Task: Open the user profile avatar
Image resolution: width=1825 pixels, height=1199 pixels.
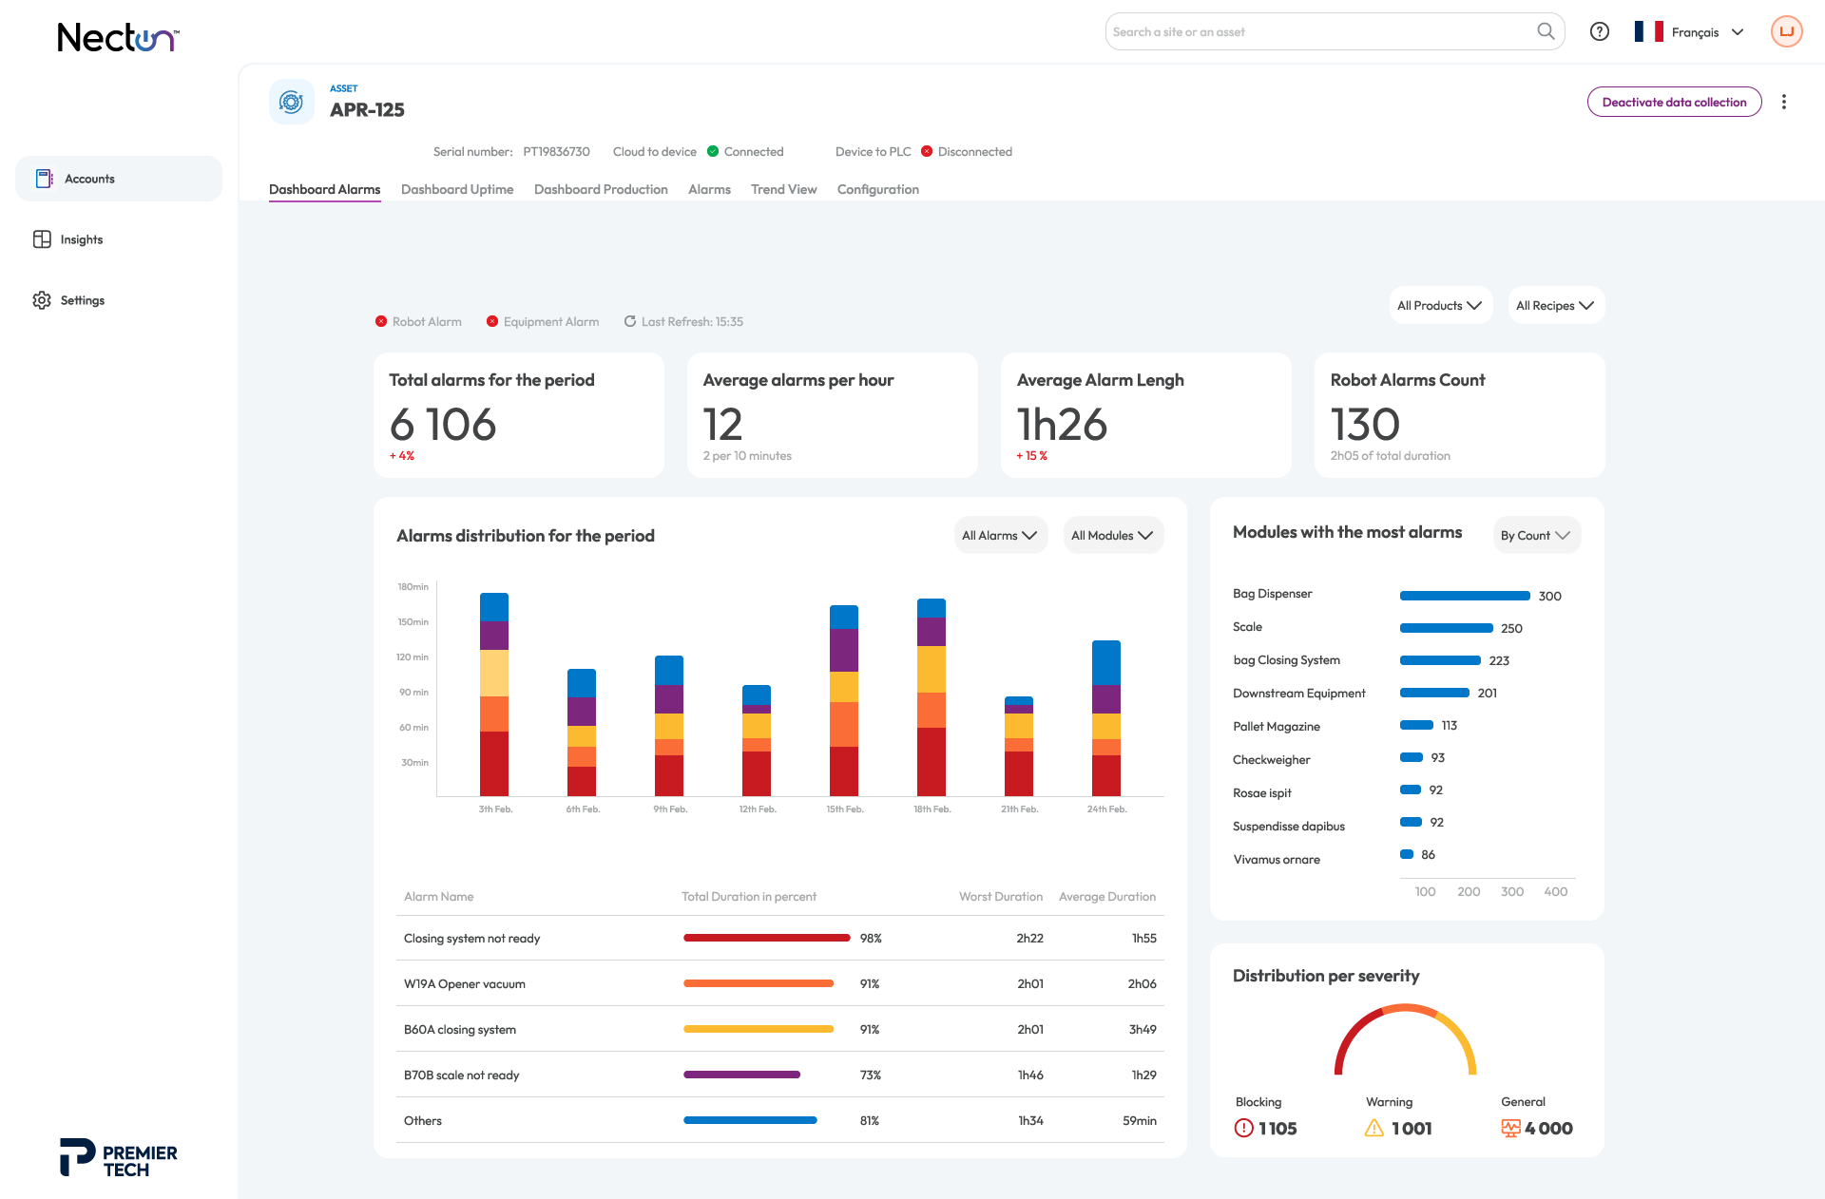Action: [1786, 31]
